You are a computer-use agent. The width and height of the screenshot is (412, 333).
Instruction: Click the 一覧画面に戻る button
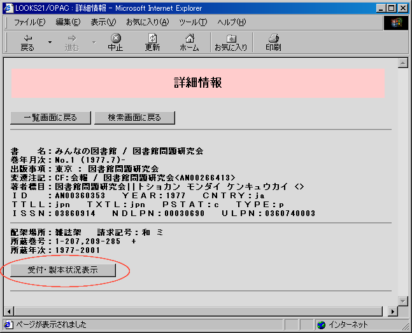[50, 118]
